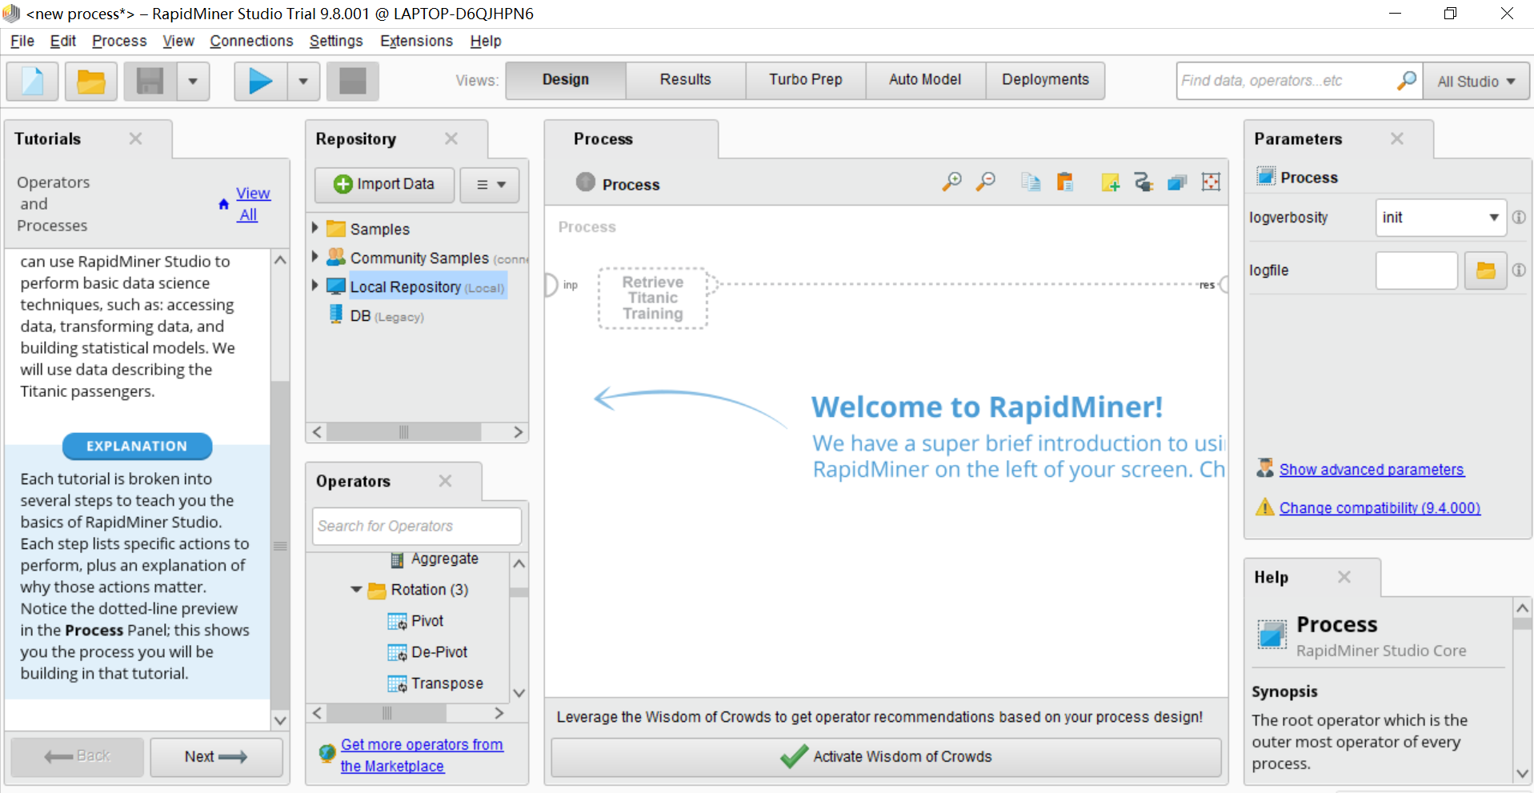The height and width of the screenshot is (793, 1534).
Task: Open a process with the folder icon
Action: pos(91,81)
